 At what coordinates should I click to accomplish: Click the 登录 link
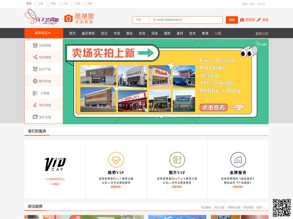point(245,4)
